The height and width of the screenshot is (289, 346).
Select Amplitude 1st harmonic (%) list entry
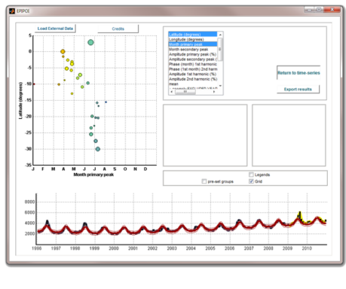click(x=193, y=74)
